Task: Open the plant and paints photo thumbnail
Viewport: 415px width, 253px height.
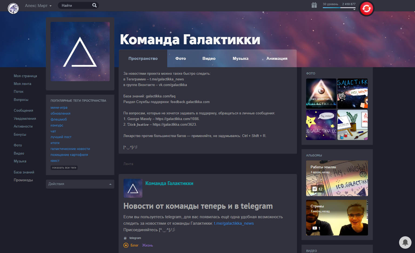Action: pyautogui.click(x=352, y=125)
